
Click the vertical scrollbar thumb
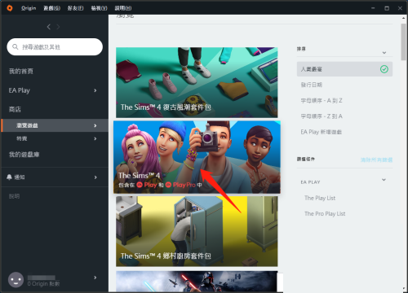[403, 42]
